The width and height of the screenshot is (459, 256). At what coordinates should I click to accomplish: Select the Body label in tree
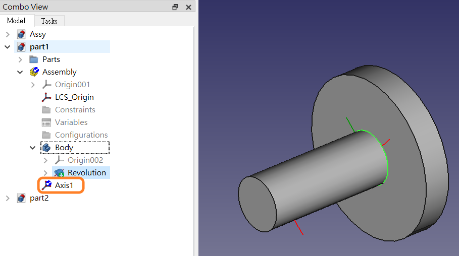pyautogui.click(x=64, y=147)
